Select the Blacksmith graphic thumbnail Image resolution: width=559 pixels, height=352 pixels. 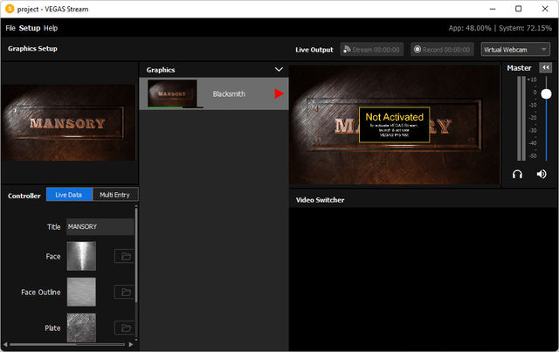point(172,93)
